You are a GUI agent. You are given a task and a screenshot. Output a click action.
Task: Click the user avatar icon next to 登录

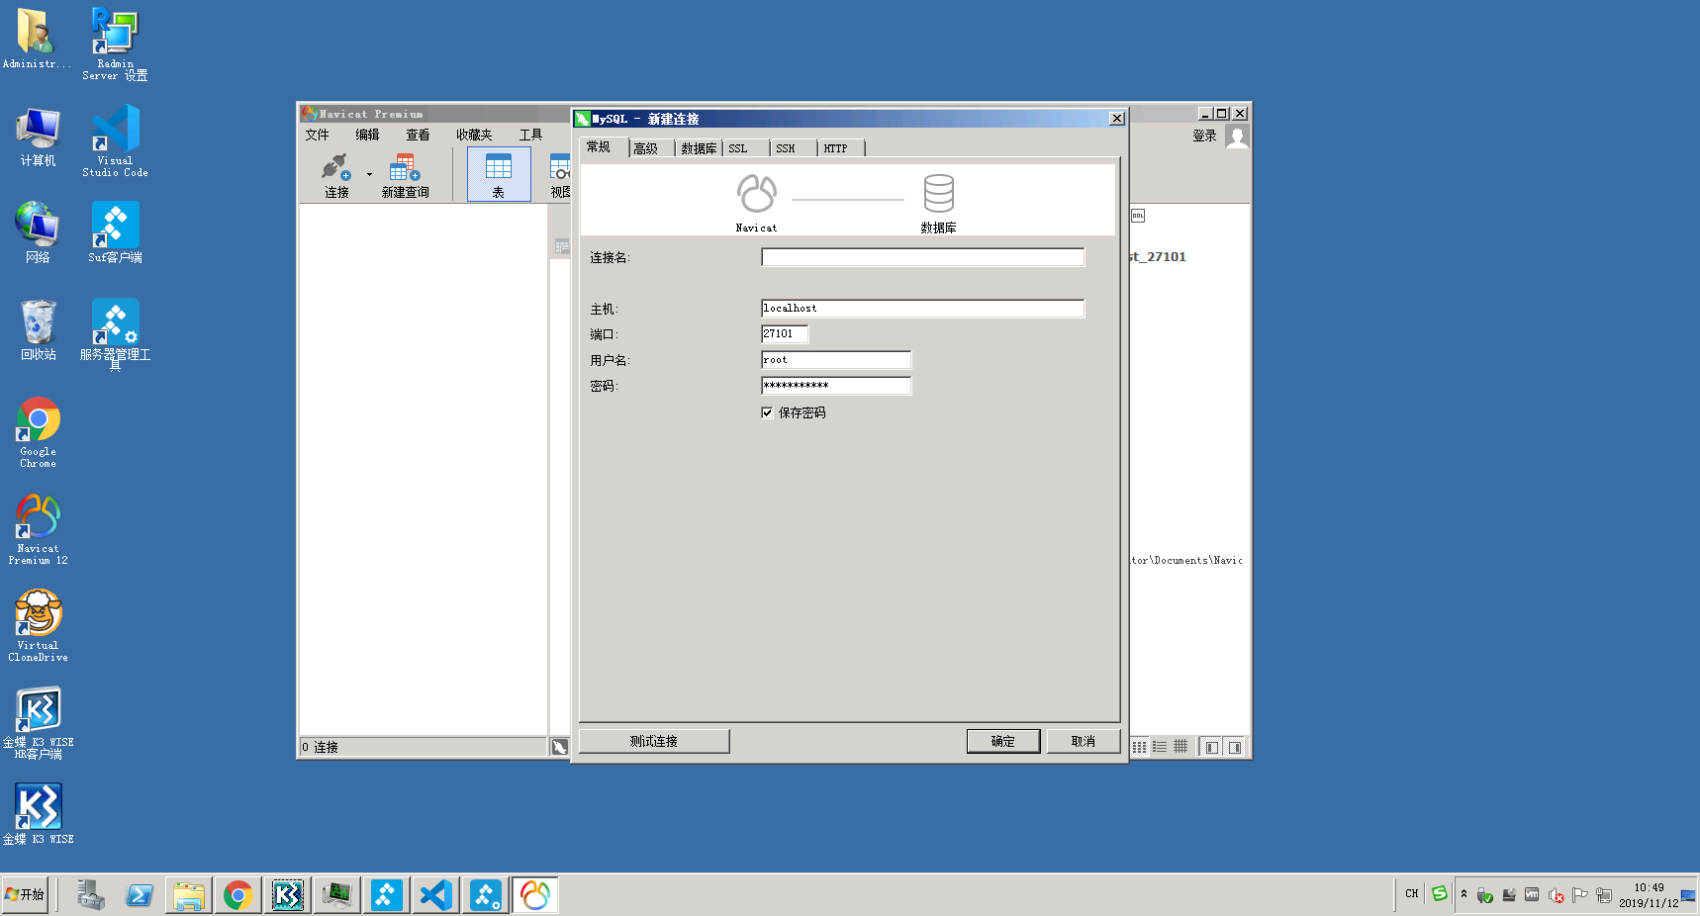1237,137
